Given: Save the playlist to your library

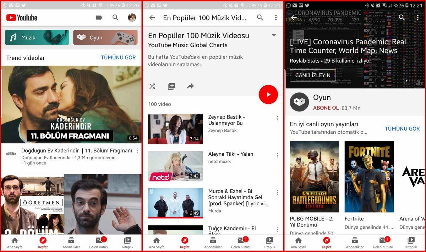Looking at the screenshot, I should (x=171, y=86).
